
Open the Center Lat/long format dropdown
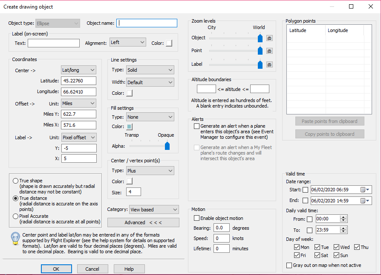(x=78, y=70)
